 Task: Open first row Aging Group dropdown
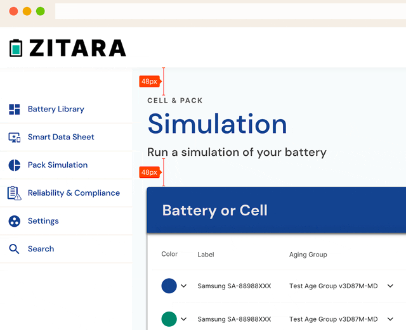(x=390, y=286)
